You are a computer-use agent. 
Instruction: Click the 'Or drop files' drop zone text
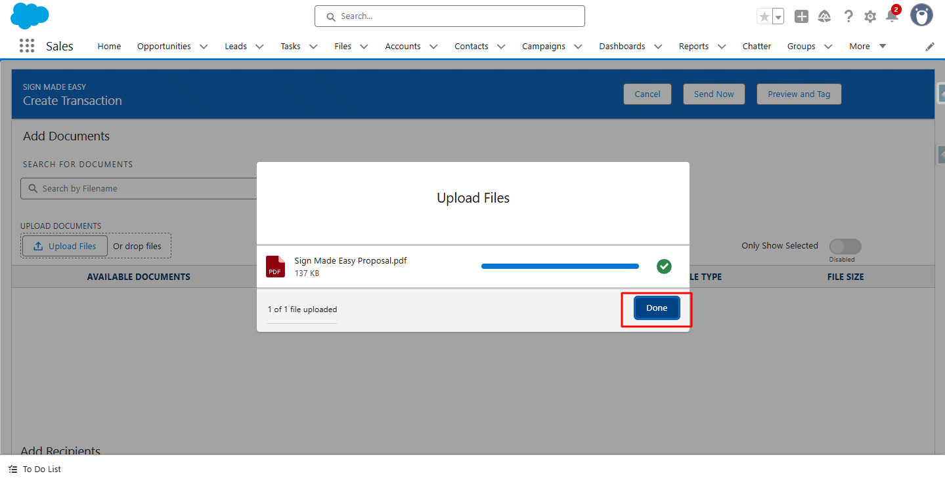[137, 247]
